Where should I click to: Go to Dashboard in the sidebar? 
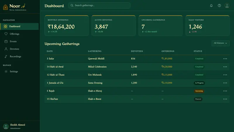click(19, 26)
